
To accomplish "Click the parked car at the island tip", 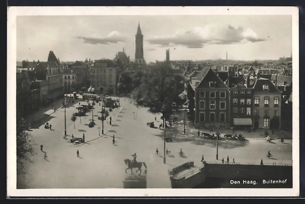I will tap(76, 140).
